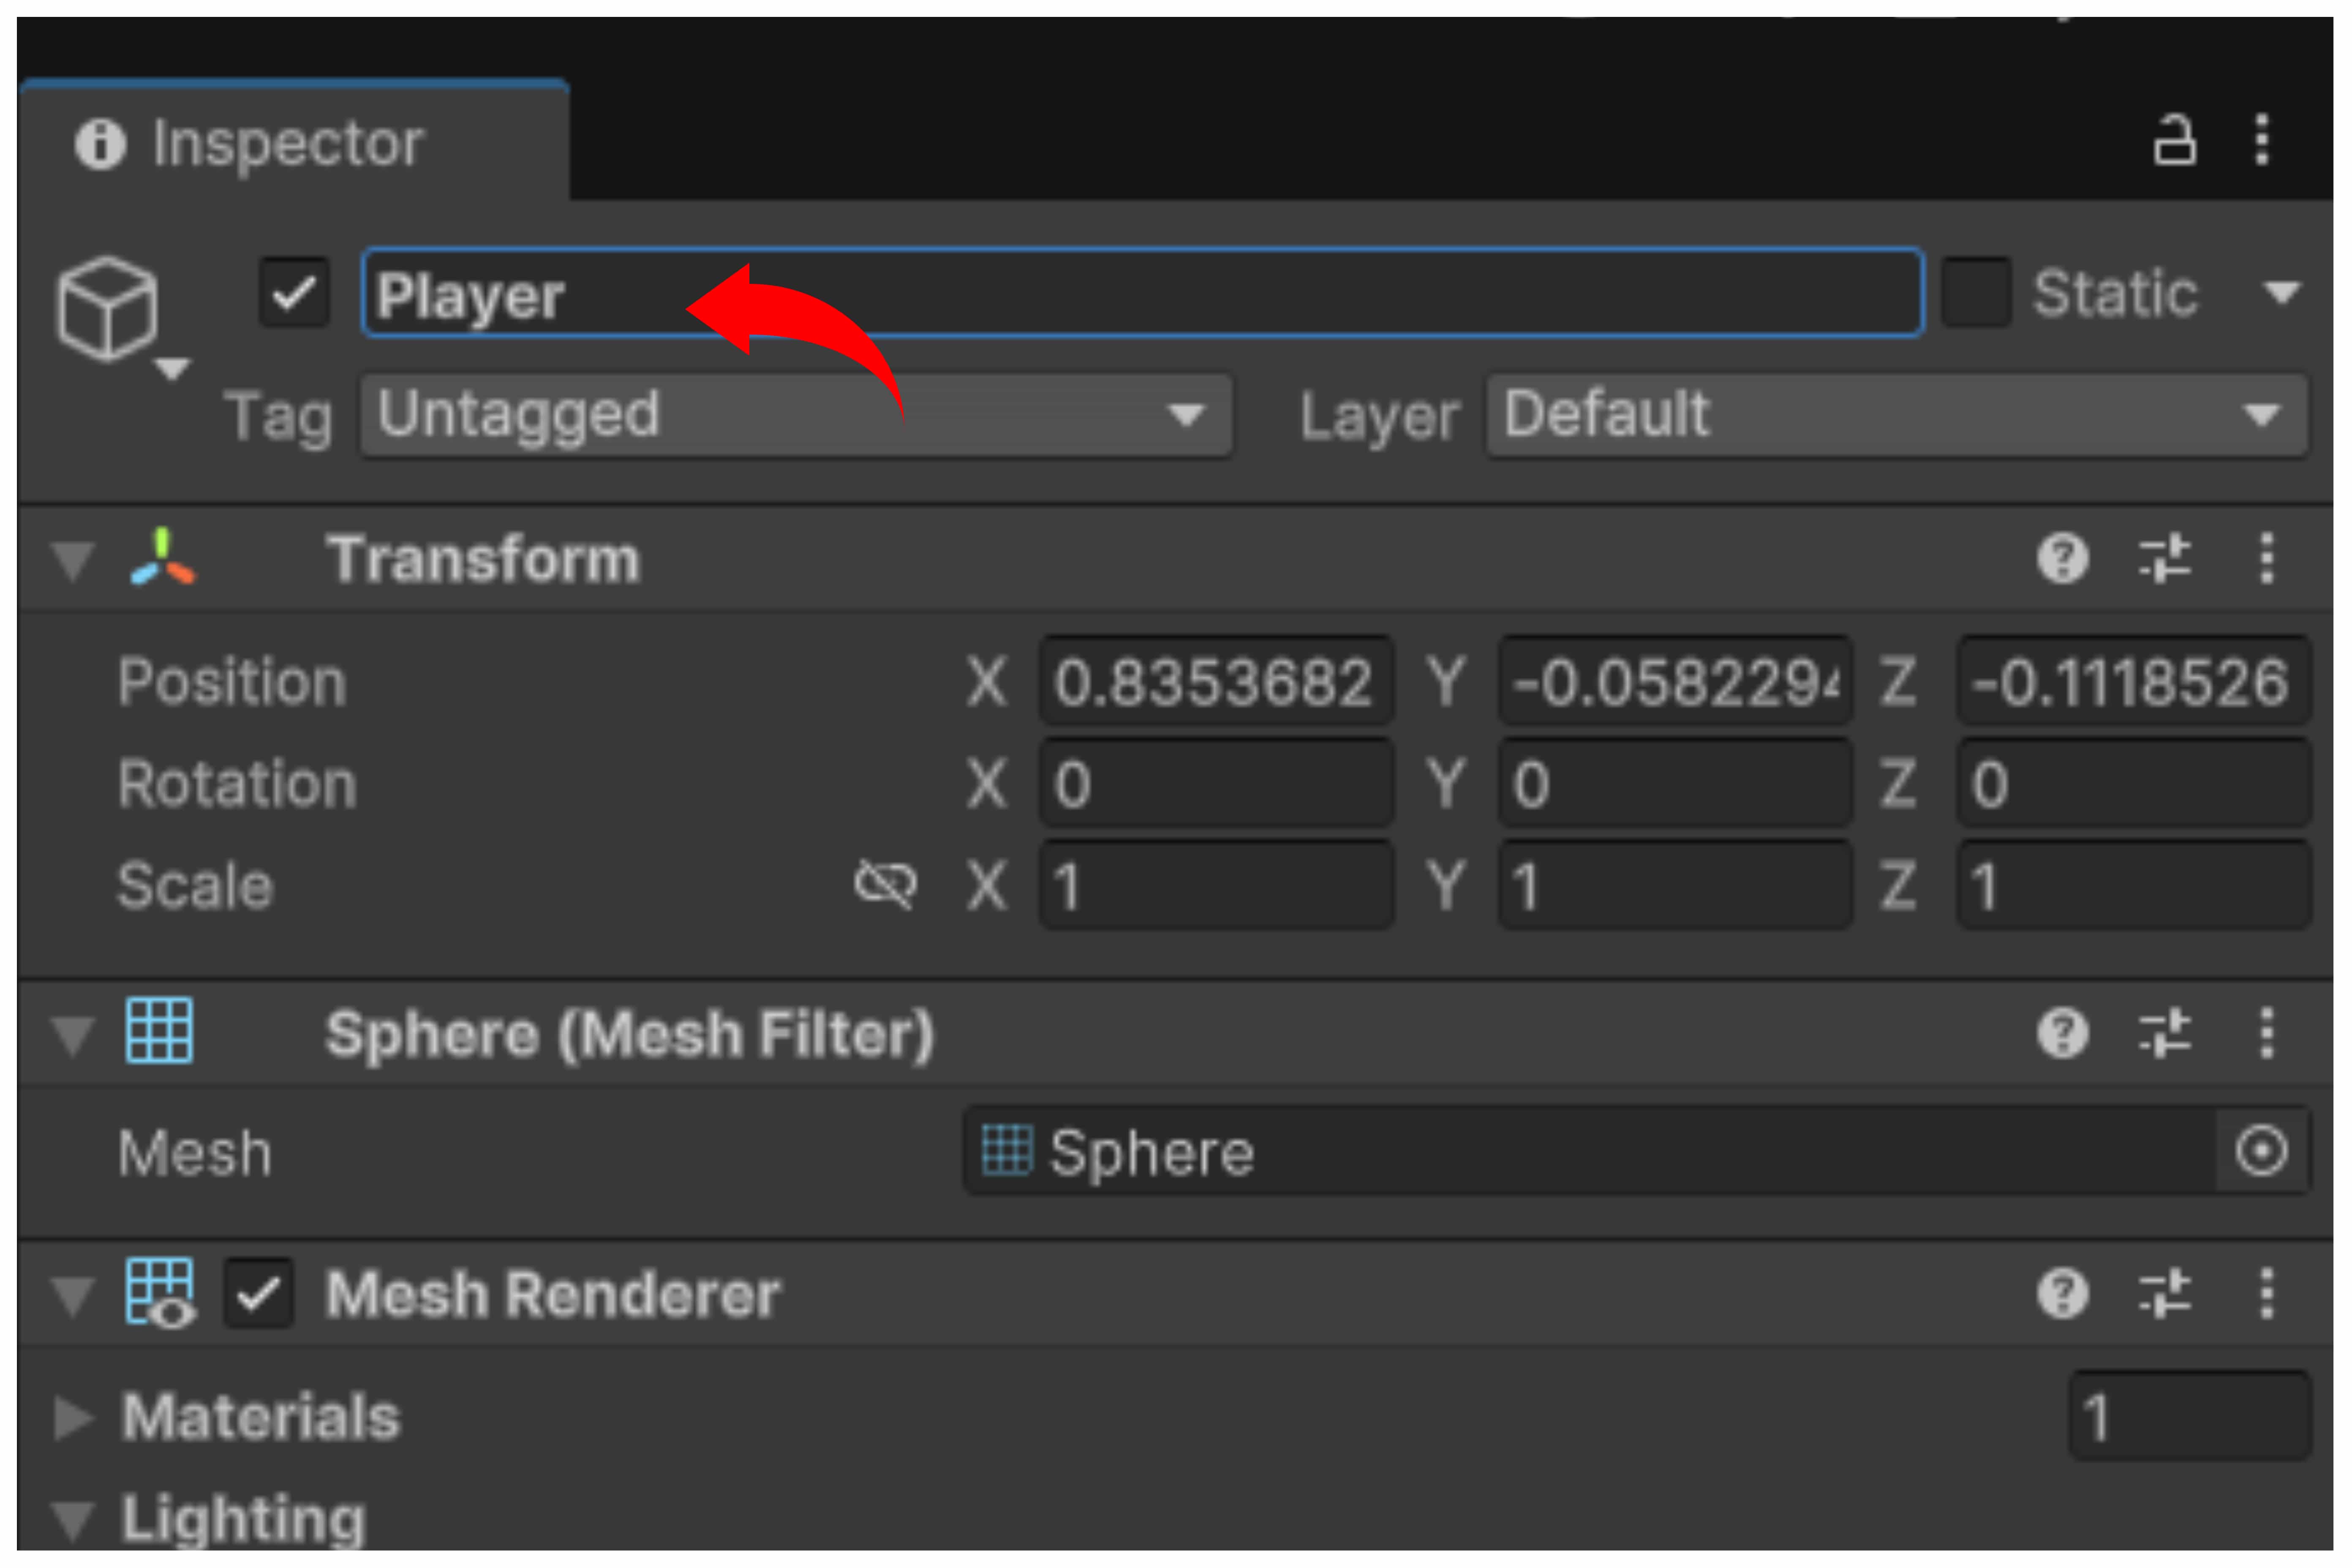Open Transform component presets

[x=2164, y=558]
